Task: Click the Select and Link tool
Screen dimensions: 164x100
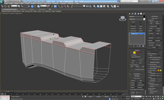Action: point(2,6)
